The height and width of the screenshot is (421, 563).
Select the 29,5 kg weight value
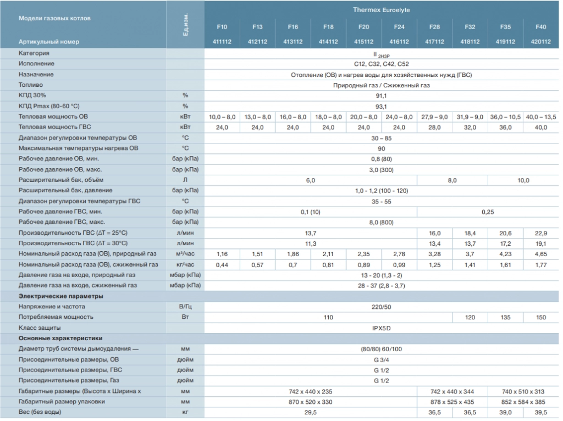[x=310, y=412]
